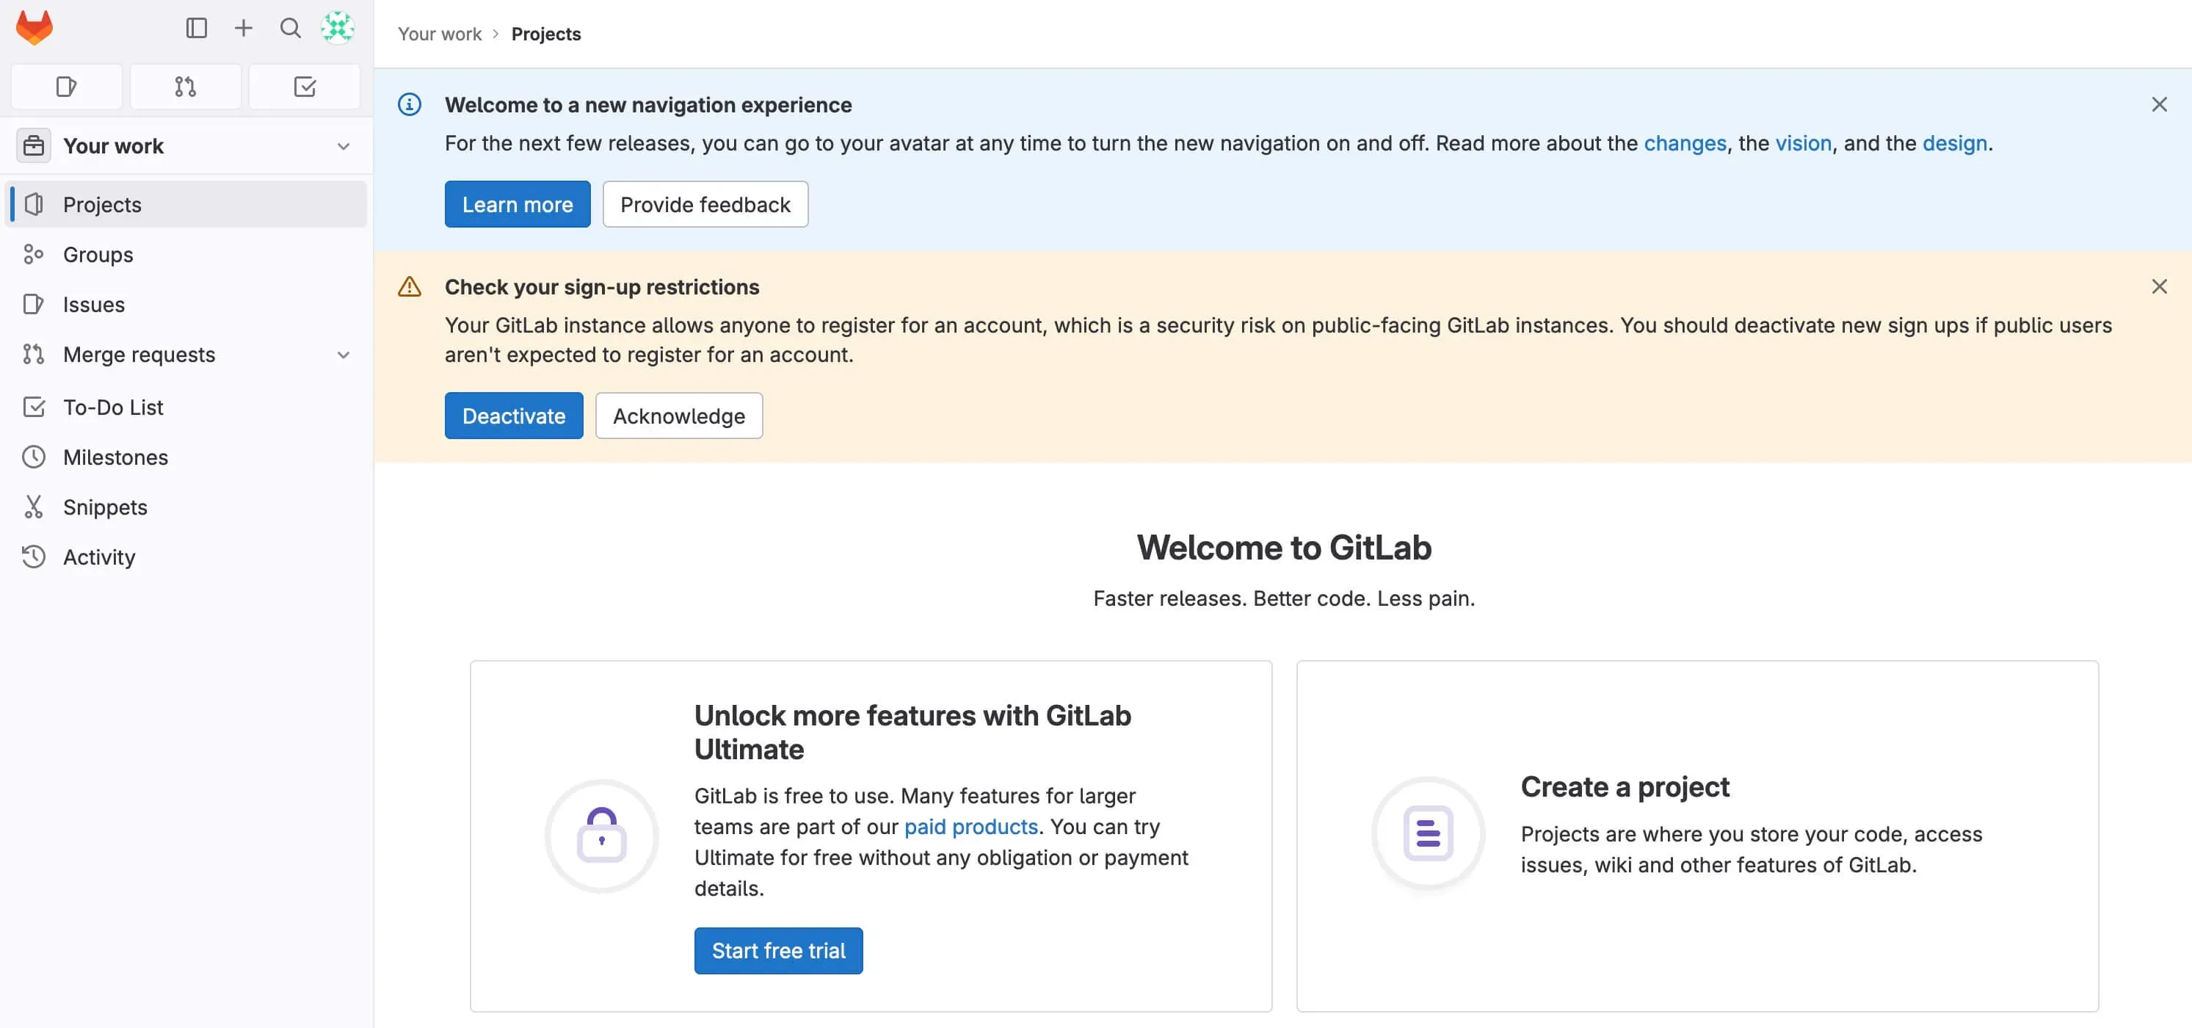
Task: Click the Welcome to GitLab heading
Action: [1284, 547]
